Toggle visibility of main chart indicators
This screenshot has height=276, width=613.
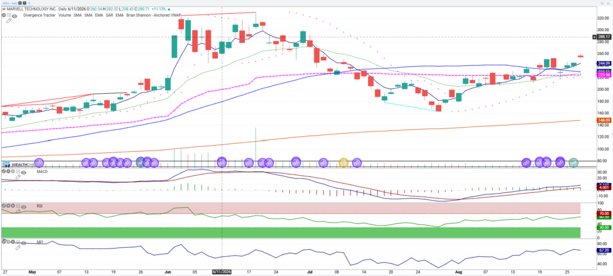(x=14, y=16)
